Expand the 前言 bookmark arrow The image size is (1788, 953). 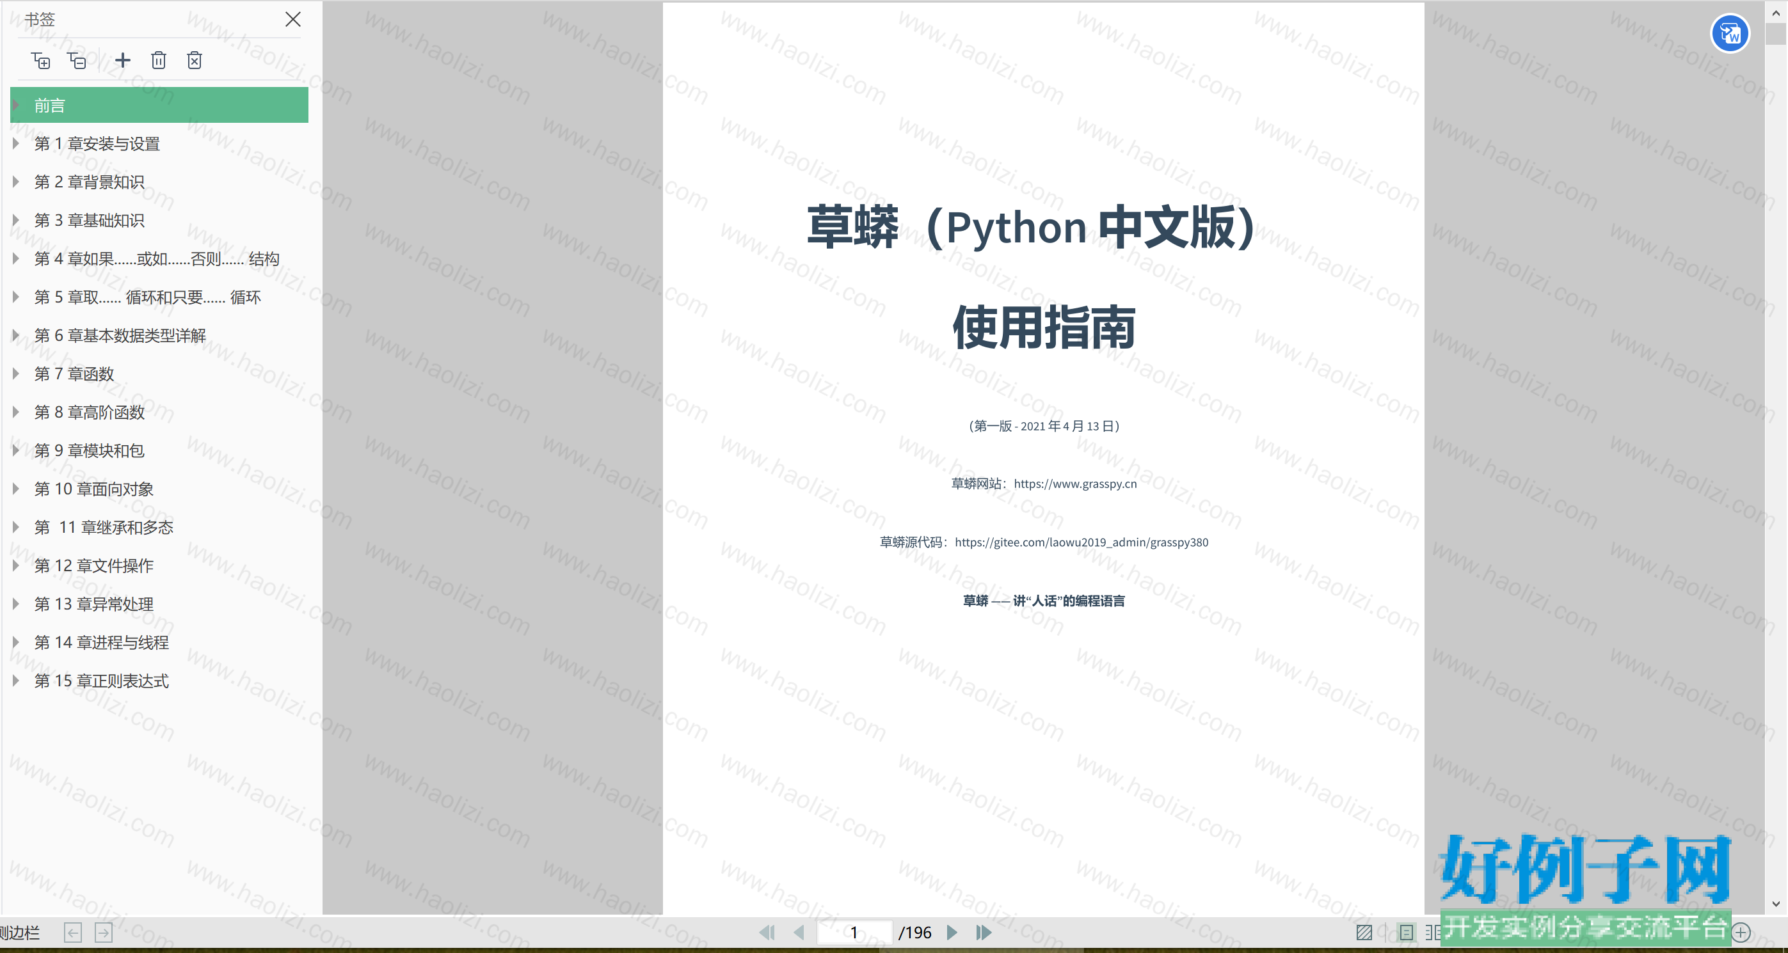click(x=15, y=105)
